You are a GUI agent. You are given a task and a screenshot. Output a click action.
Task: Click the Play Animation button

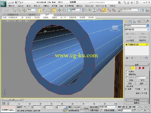(x=127, y=107)
